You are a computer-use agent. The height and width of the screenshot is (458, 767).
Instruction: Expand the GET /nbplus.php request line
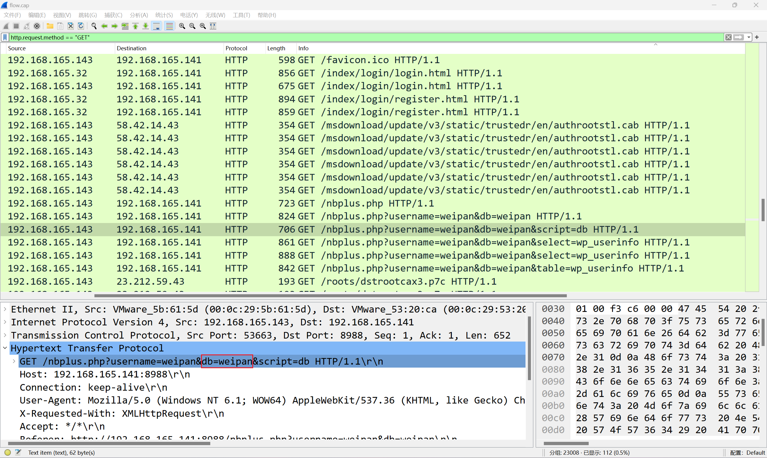(x=14, y=361)
